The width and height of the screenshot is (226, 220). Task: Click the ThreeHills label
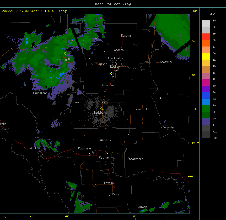(141, 109)
